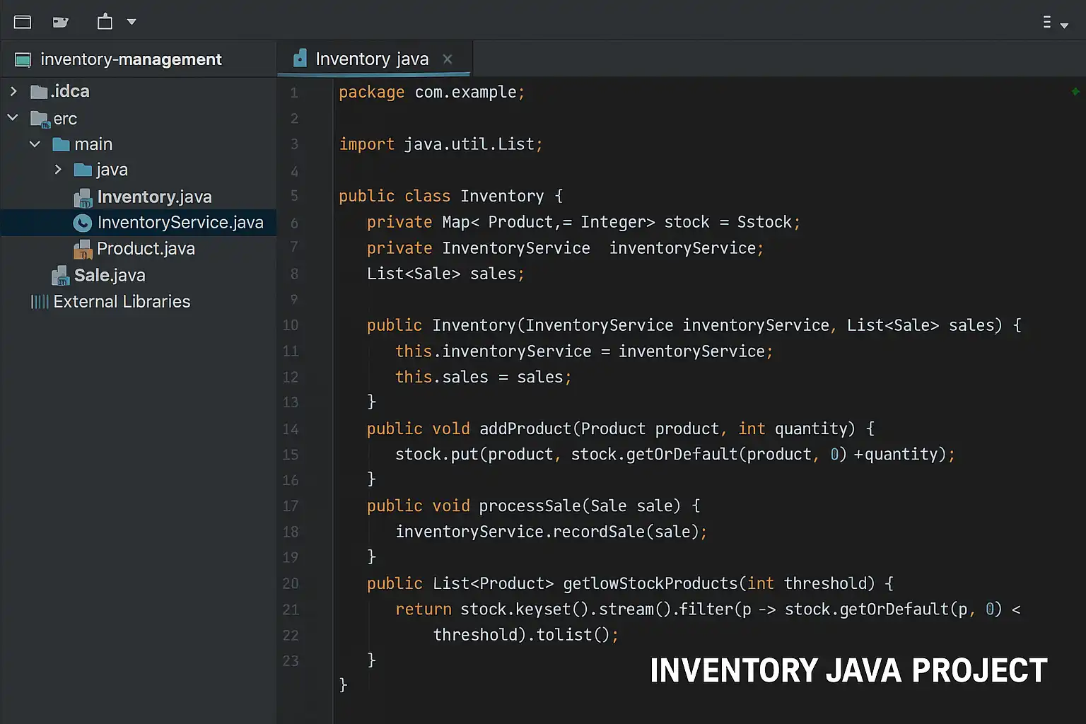Open the dropdown arrow beside clipboard icon
The image size is (1086, 724).
[132, 22]
